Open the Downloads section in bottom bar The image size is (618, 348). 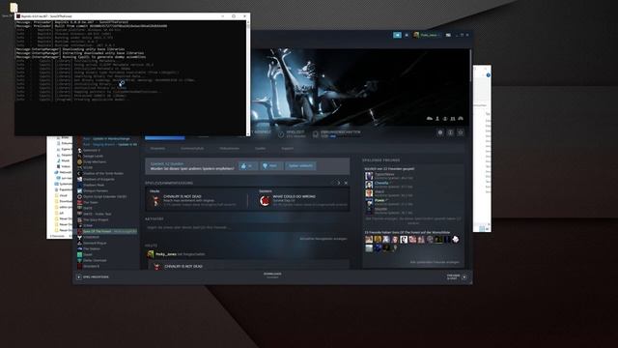click(x=272, y=275)
